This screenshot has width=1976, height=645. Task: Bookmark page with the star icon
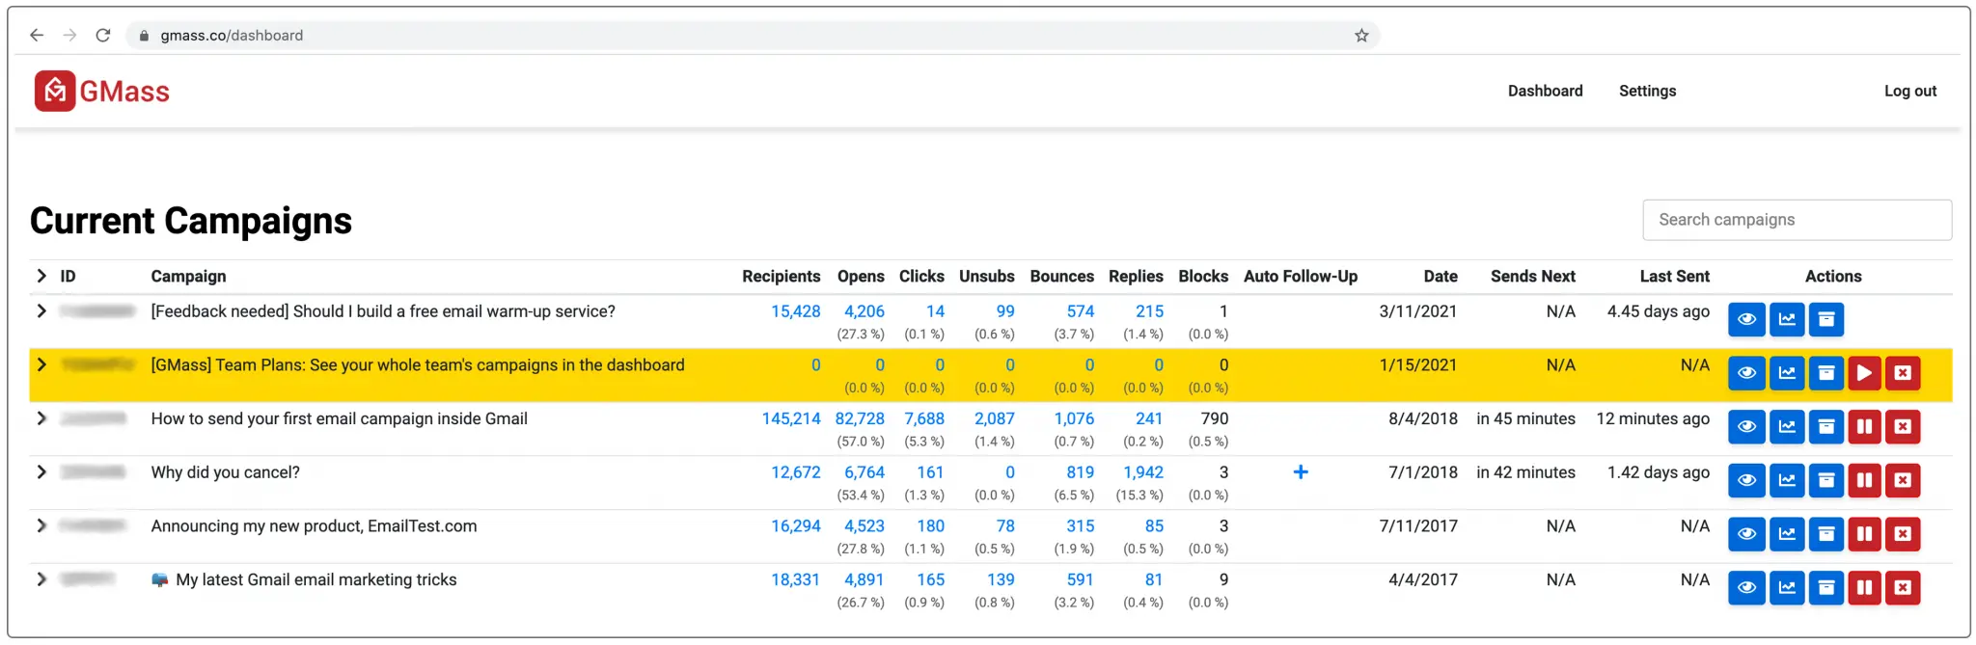(x=1361, y=36)
